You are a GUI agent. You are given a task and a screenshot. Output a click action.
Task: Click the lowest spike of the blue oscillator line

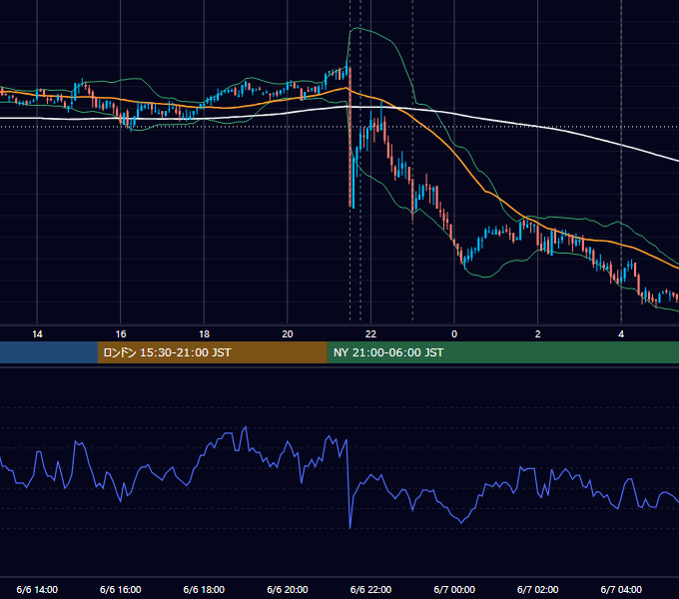[349, 527]
